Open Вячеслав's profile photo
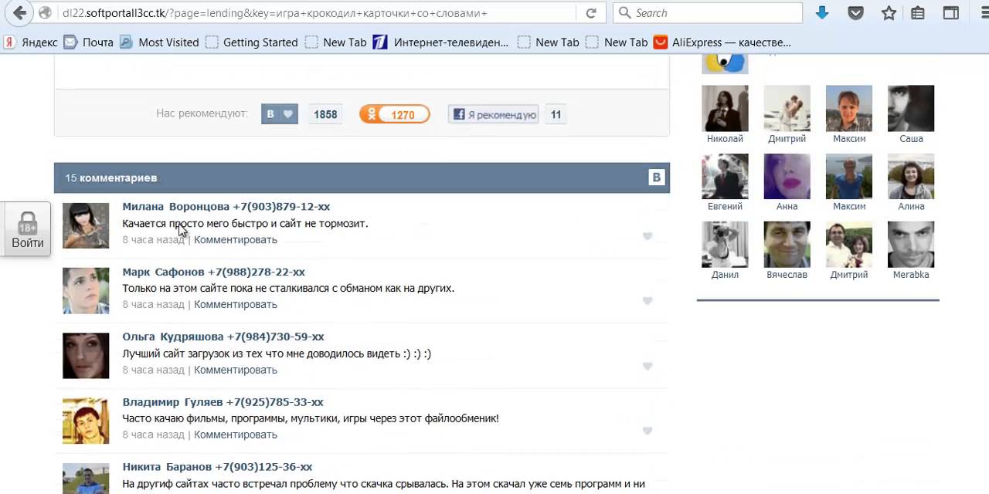 click(787, 244)
